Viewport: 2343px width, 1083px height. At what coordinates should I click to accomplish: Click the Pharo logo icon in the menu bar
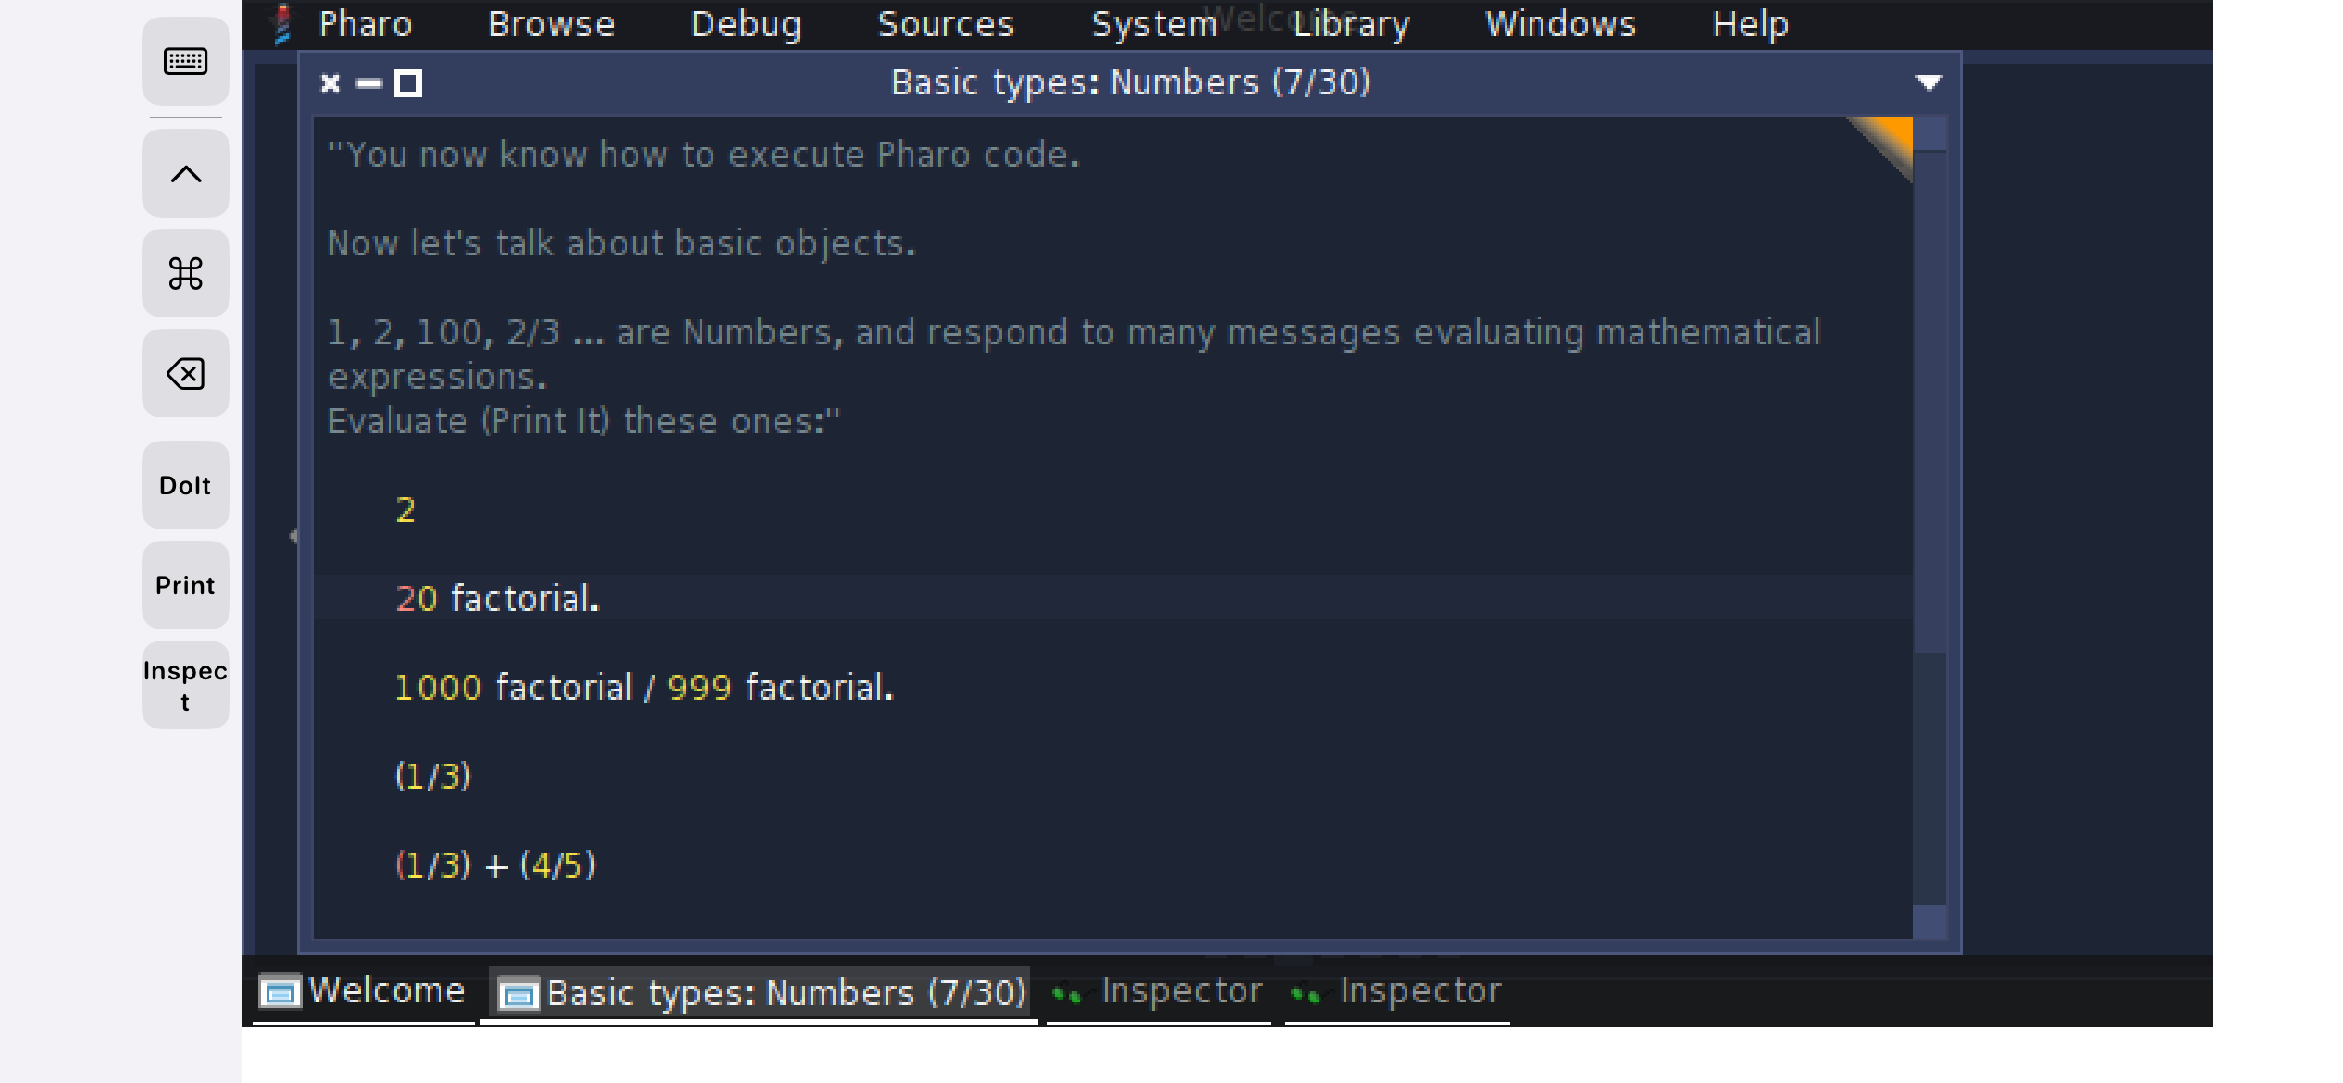(282, 24)
